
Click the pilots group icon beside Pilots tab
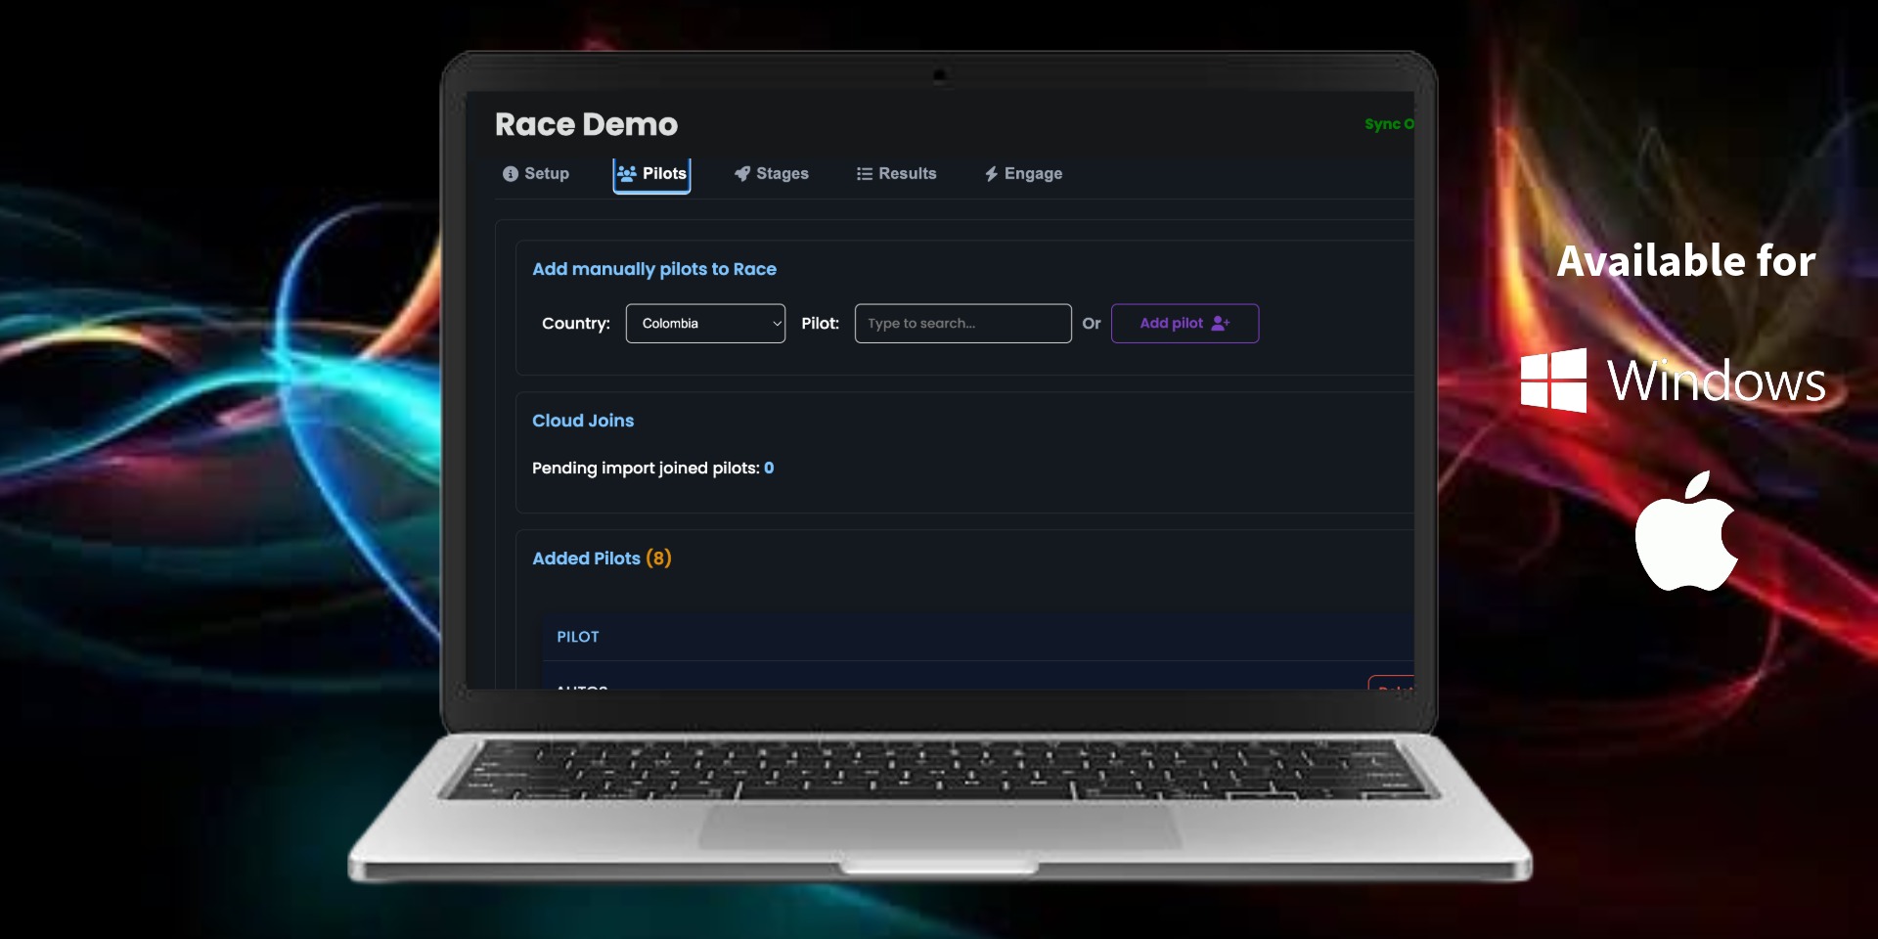[x=626, y=173]
